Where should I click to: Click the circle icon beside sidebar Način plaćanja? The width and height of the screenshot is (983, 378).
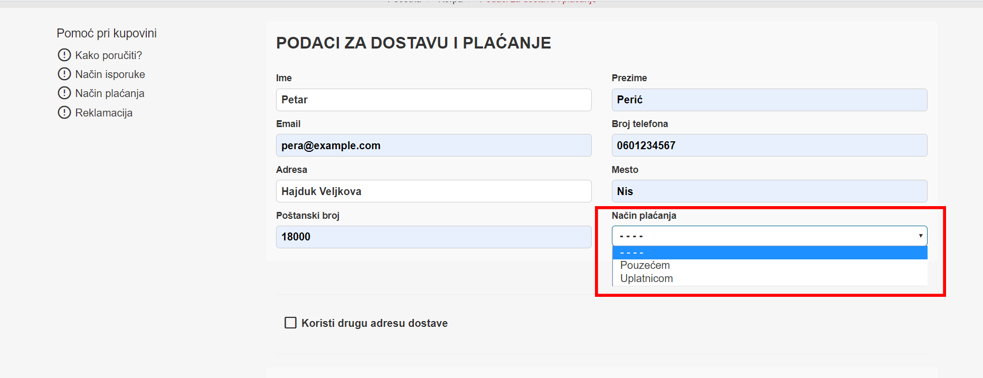pyautogui.click(x=64, y=93)
